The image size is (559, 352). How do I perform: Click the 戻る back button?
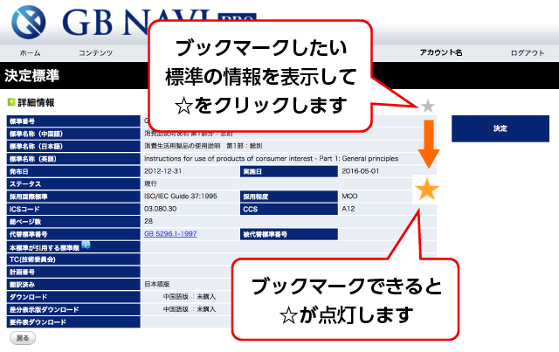(x=23, y=338)
